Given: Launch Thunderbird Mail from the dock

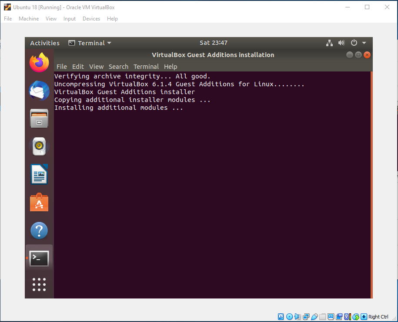Looking at the screenshot, I should pos(39,91).
